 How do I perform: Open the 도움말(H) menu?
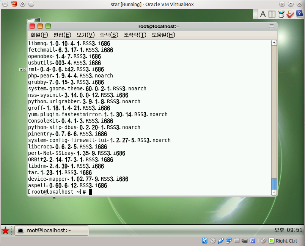[x=164, y=35]
